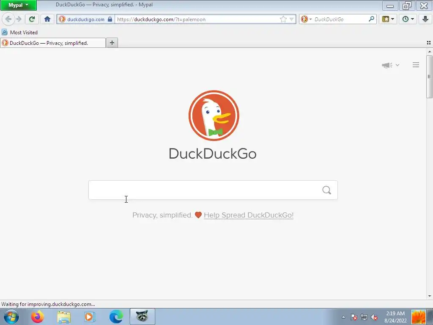Screen dimensions: 433x325
Task: Go back one page in history
Action: pyautogui.click(x=8, y=19)
